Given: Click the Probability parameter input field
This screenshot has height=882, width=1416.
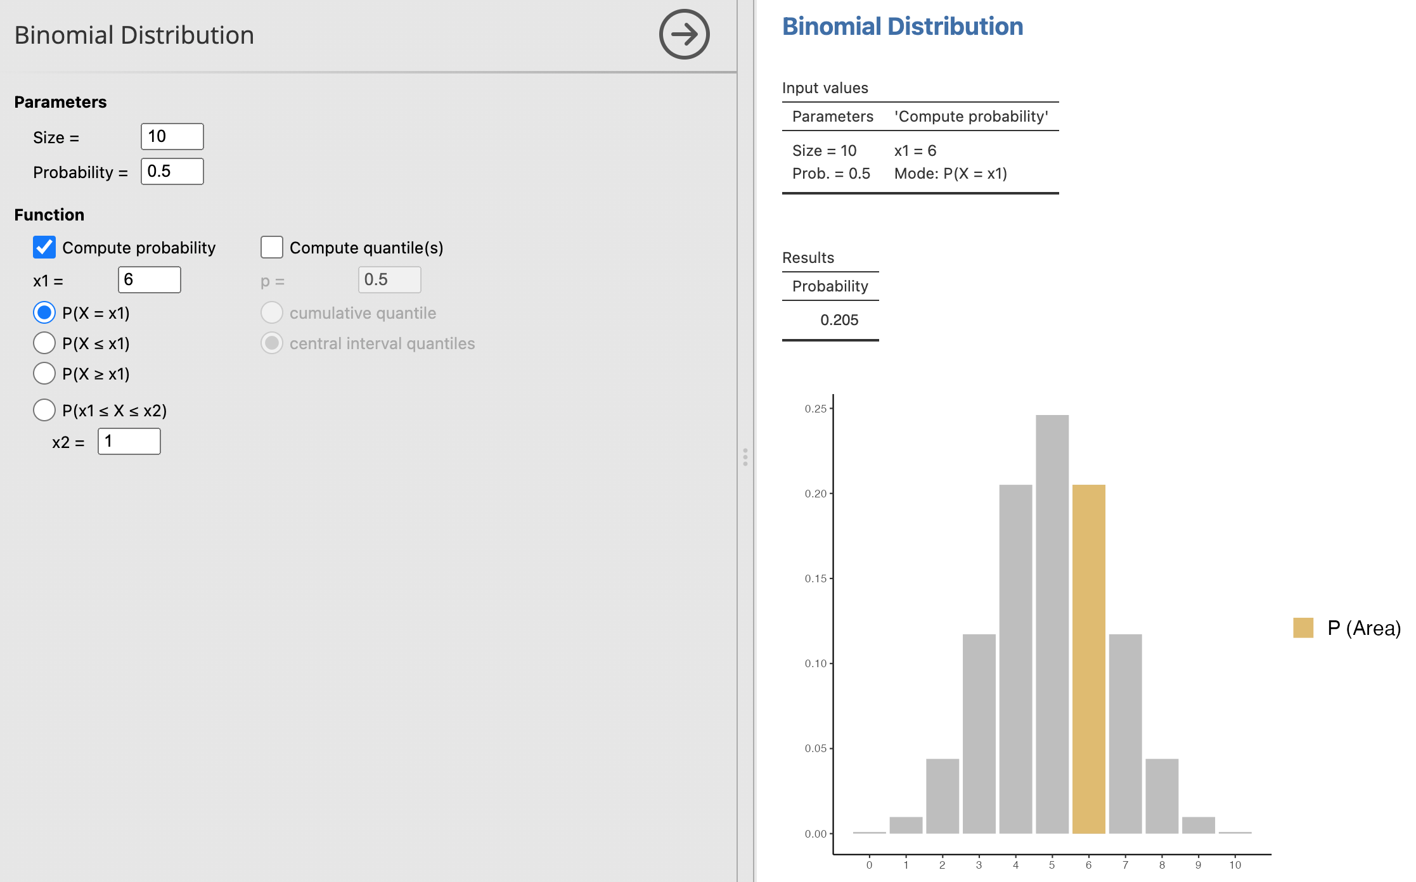Looking at the screenshot, I should [x=172, y=171].
